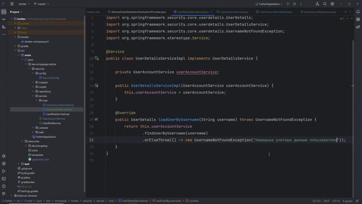Click CRLF line separator indicator
Image resolution: width=362 pixels, height=204 pixels.
326,201
